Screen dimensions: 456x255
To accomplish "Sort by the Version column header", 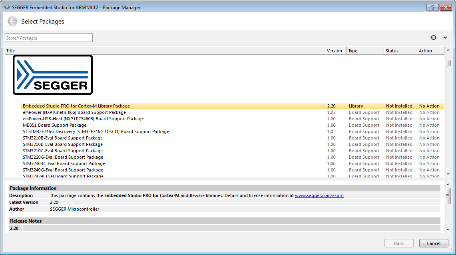I will 336,51.
